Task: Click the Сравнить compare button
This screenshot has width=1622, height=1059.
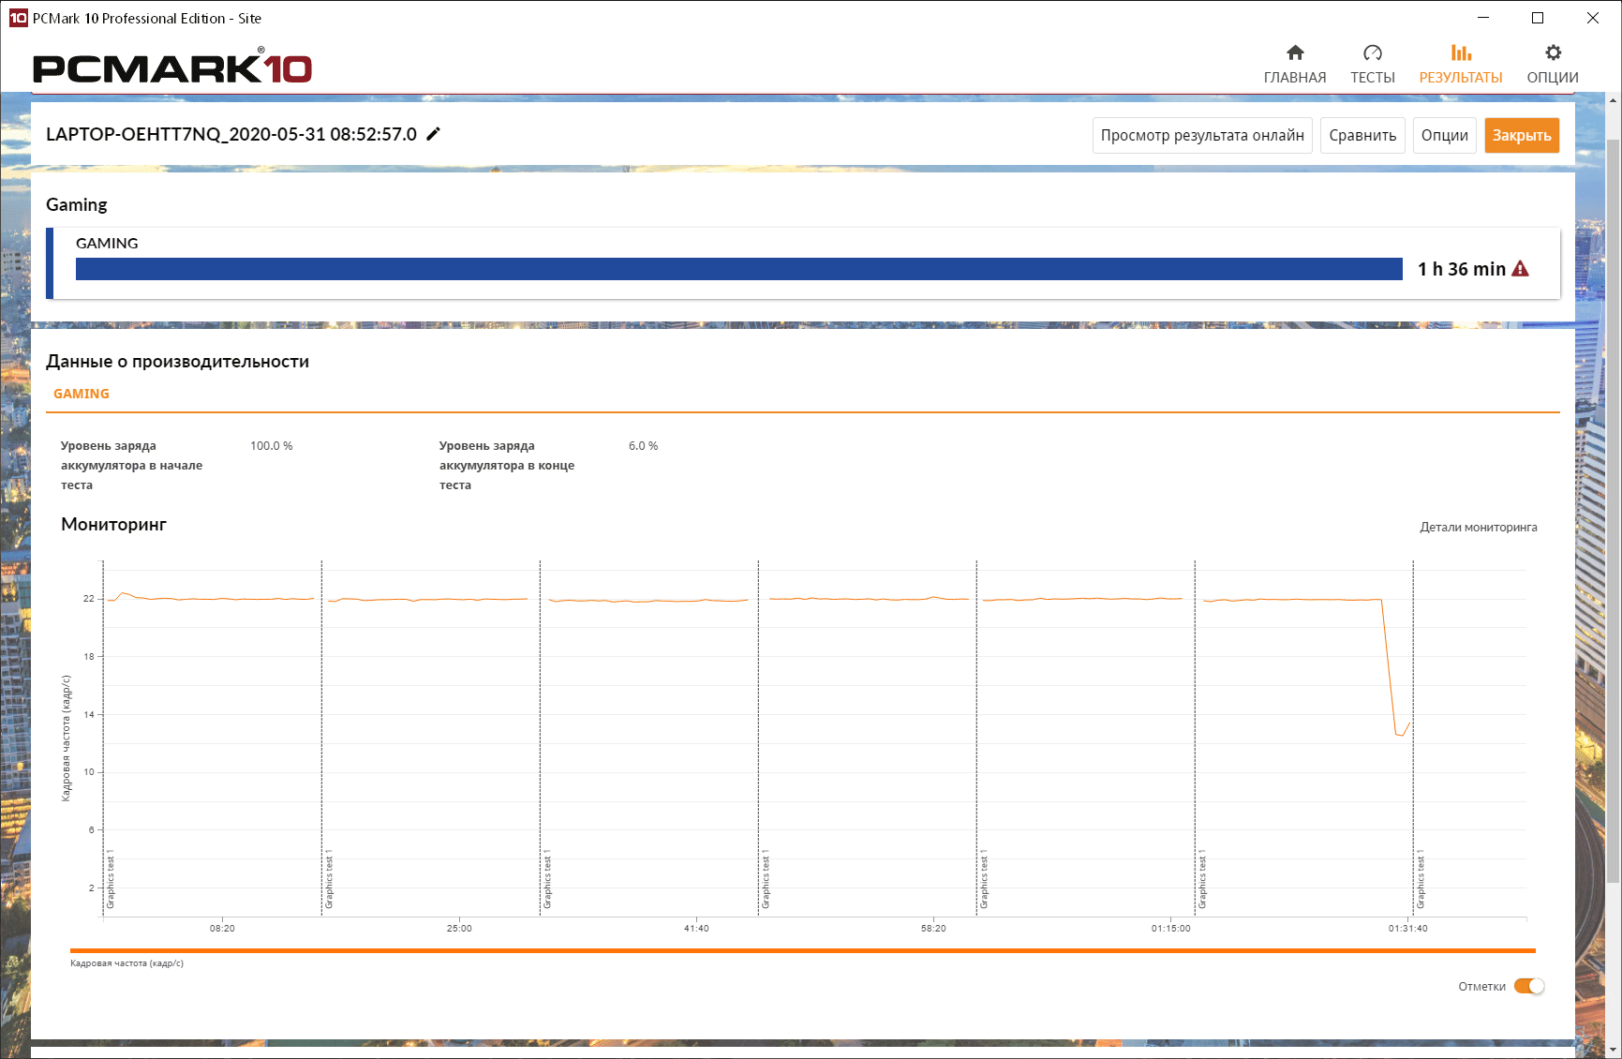Action: [1362, 135]
